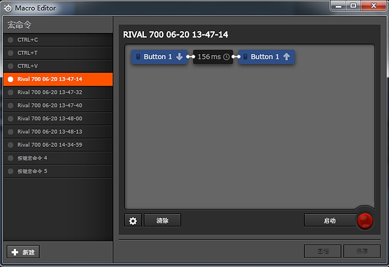389x267 pixels.
Task: Select radio dot of Rival 700 06-20 14-34-59
Action: pos(10,145)
